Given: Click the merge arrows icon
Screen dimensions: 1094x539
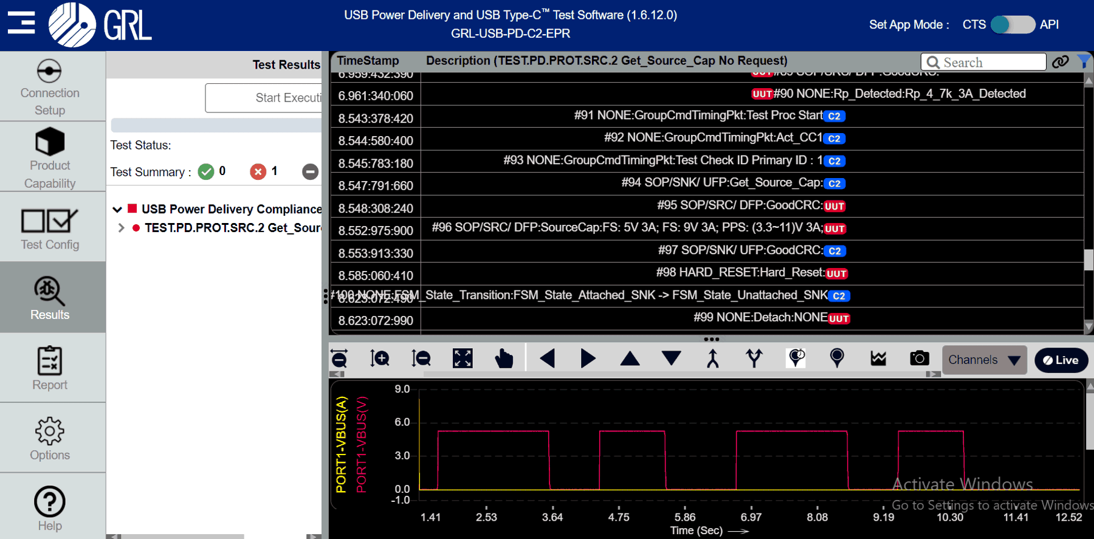Looking at the screenshot, I should (x=713, y=359).
